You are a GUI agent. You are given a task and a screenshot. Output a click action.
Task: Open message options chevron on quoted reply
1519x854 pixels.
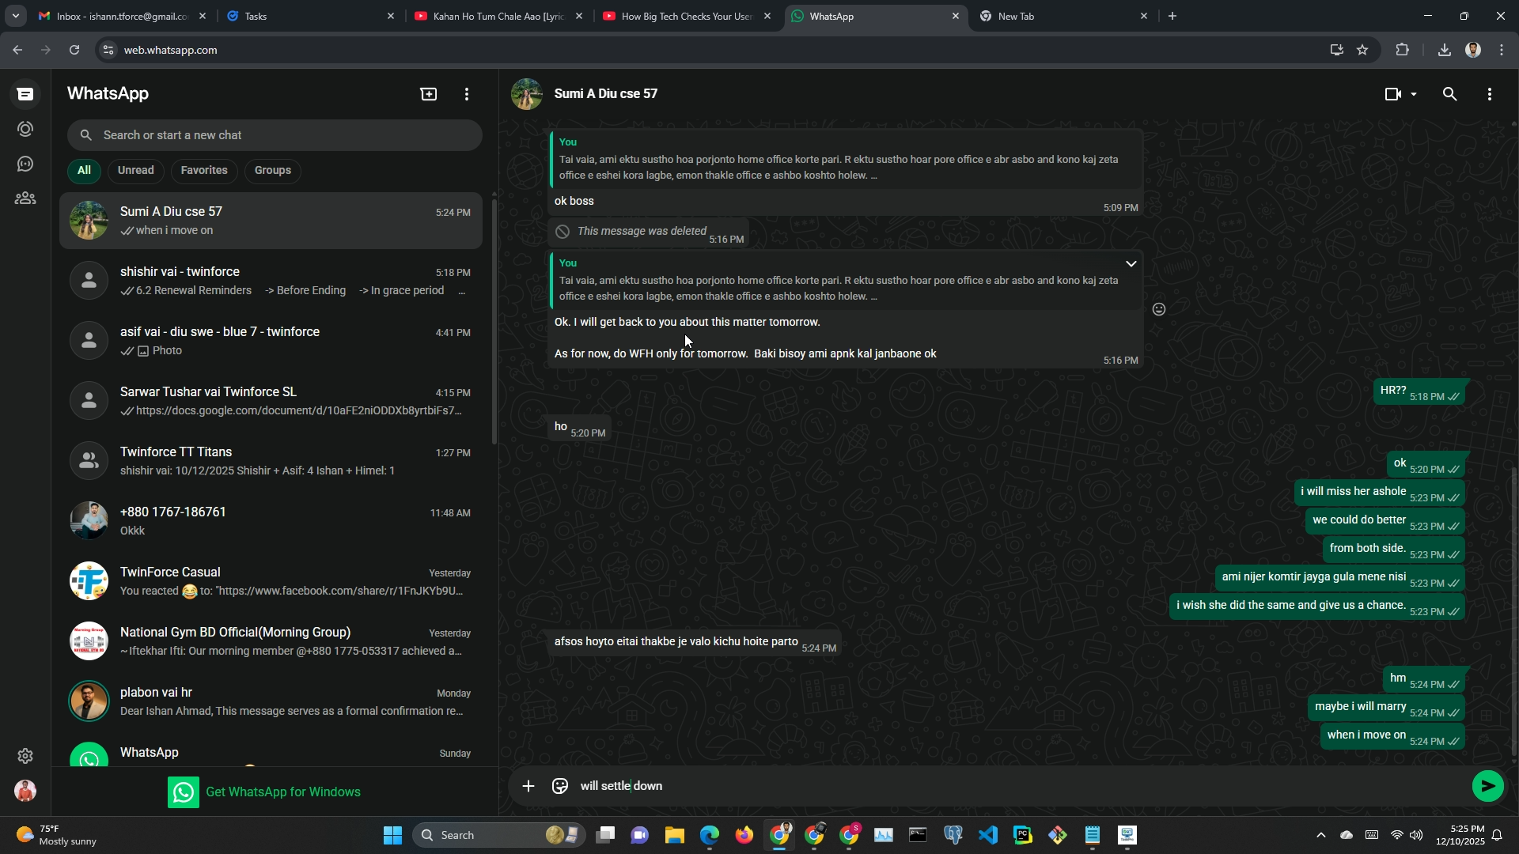pos(1131,264)
